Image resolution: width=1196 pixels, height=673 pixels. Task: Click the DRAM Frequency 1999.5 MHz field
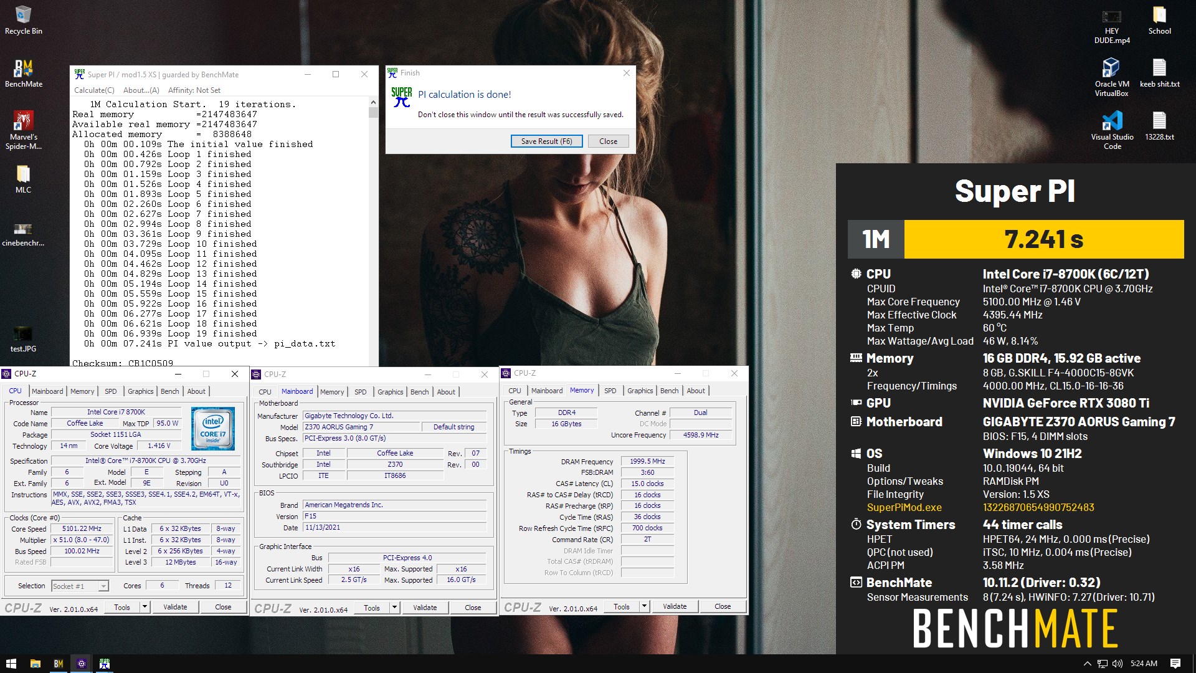(647, 462)
